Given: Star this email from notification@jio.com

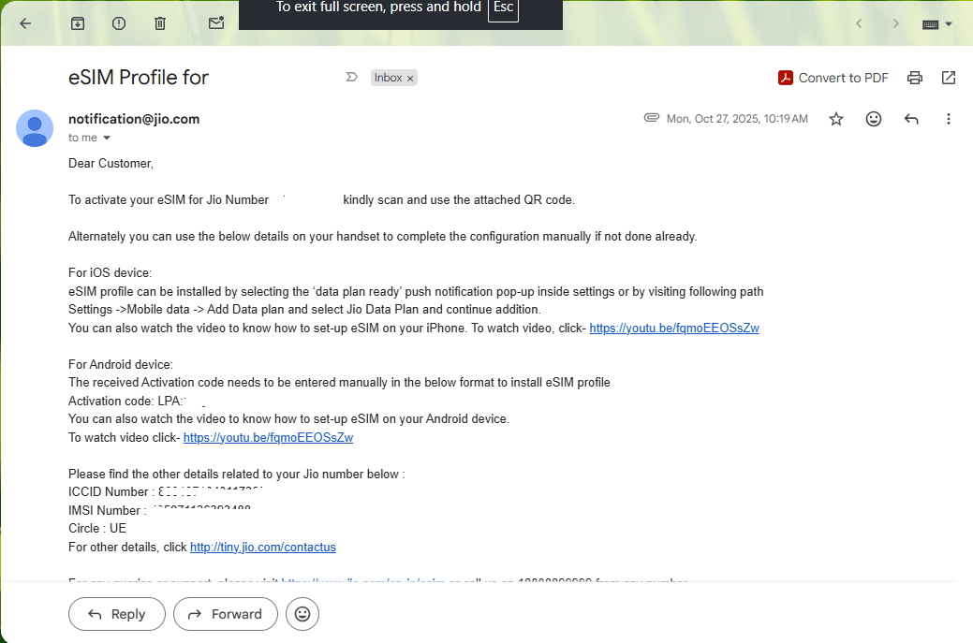Looking at the screenshot, I should 836,119.
